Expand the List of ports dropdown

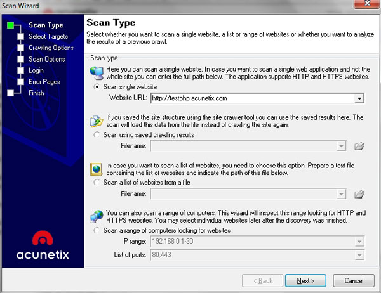pos(360,254)
